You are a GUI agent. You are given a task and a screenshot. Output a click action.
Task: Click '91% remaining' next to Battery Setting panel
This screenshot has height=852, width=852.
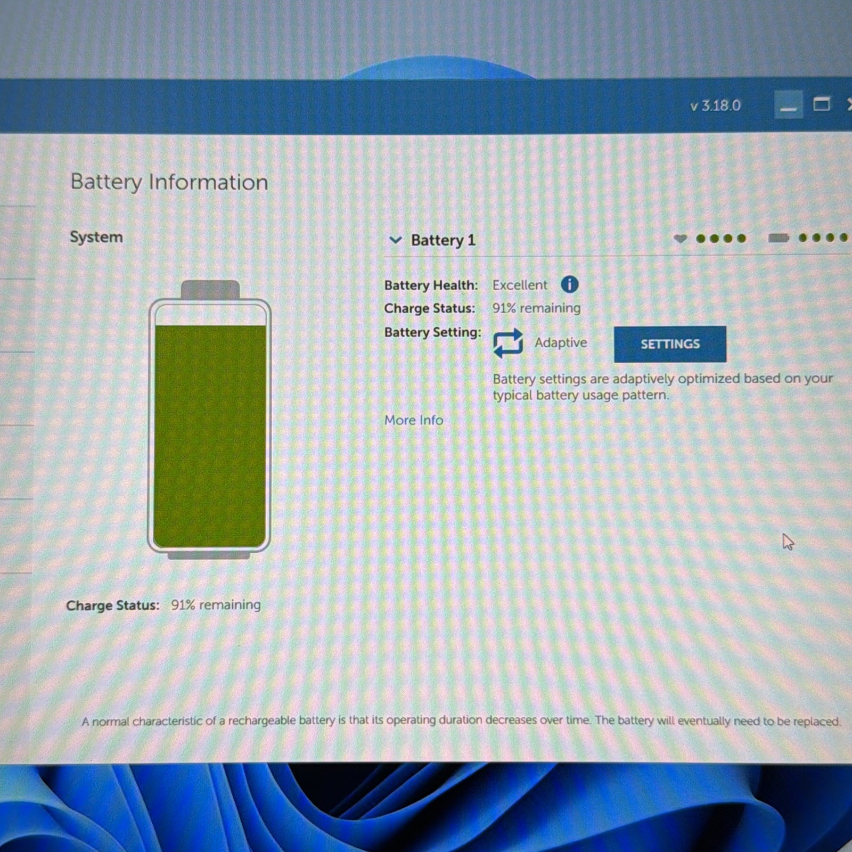click(536, 308)
